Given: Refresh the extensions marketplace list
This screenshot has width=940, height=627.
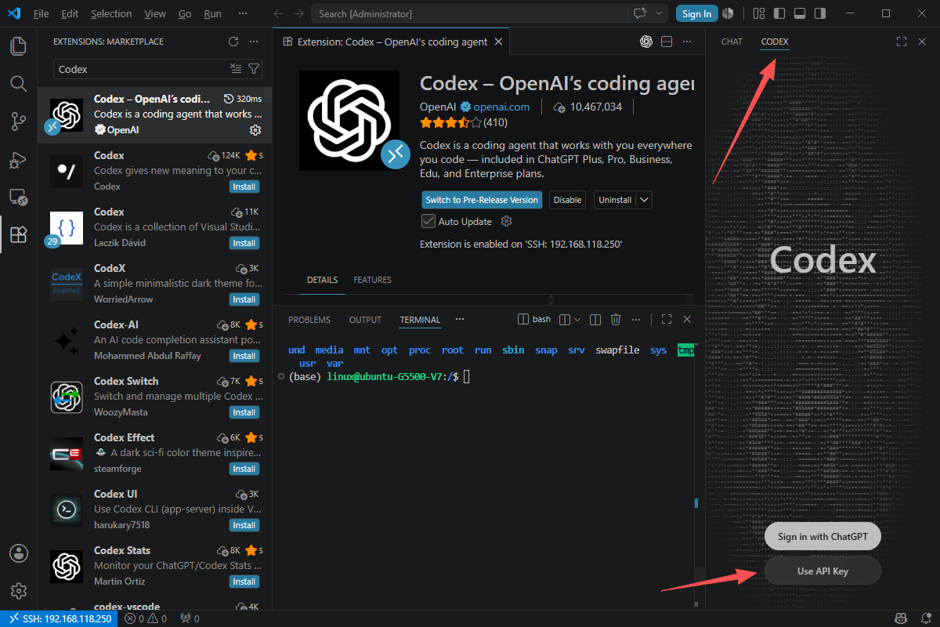Looking at the screenshot, I should pos(233,42).
